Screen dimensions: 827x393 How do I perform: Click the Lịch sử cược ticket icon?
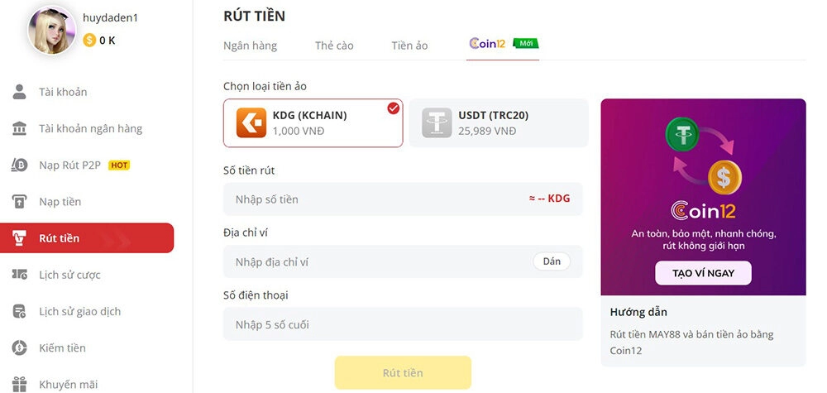20,275
